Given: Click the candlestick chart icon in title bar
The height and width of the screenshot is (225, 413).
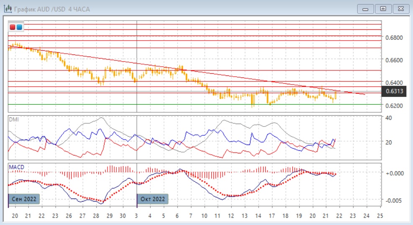Looking at the screenshot, I should (x=8, y=9).
